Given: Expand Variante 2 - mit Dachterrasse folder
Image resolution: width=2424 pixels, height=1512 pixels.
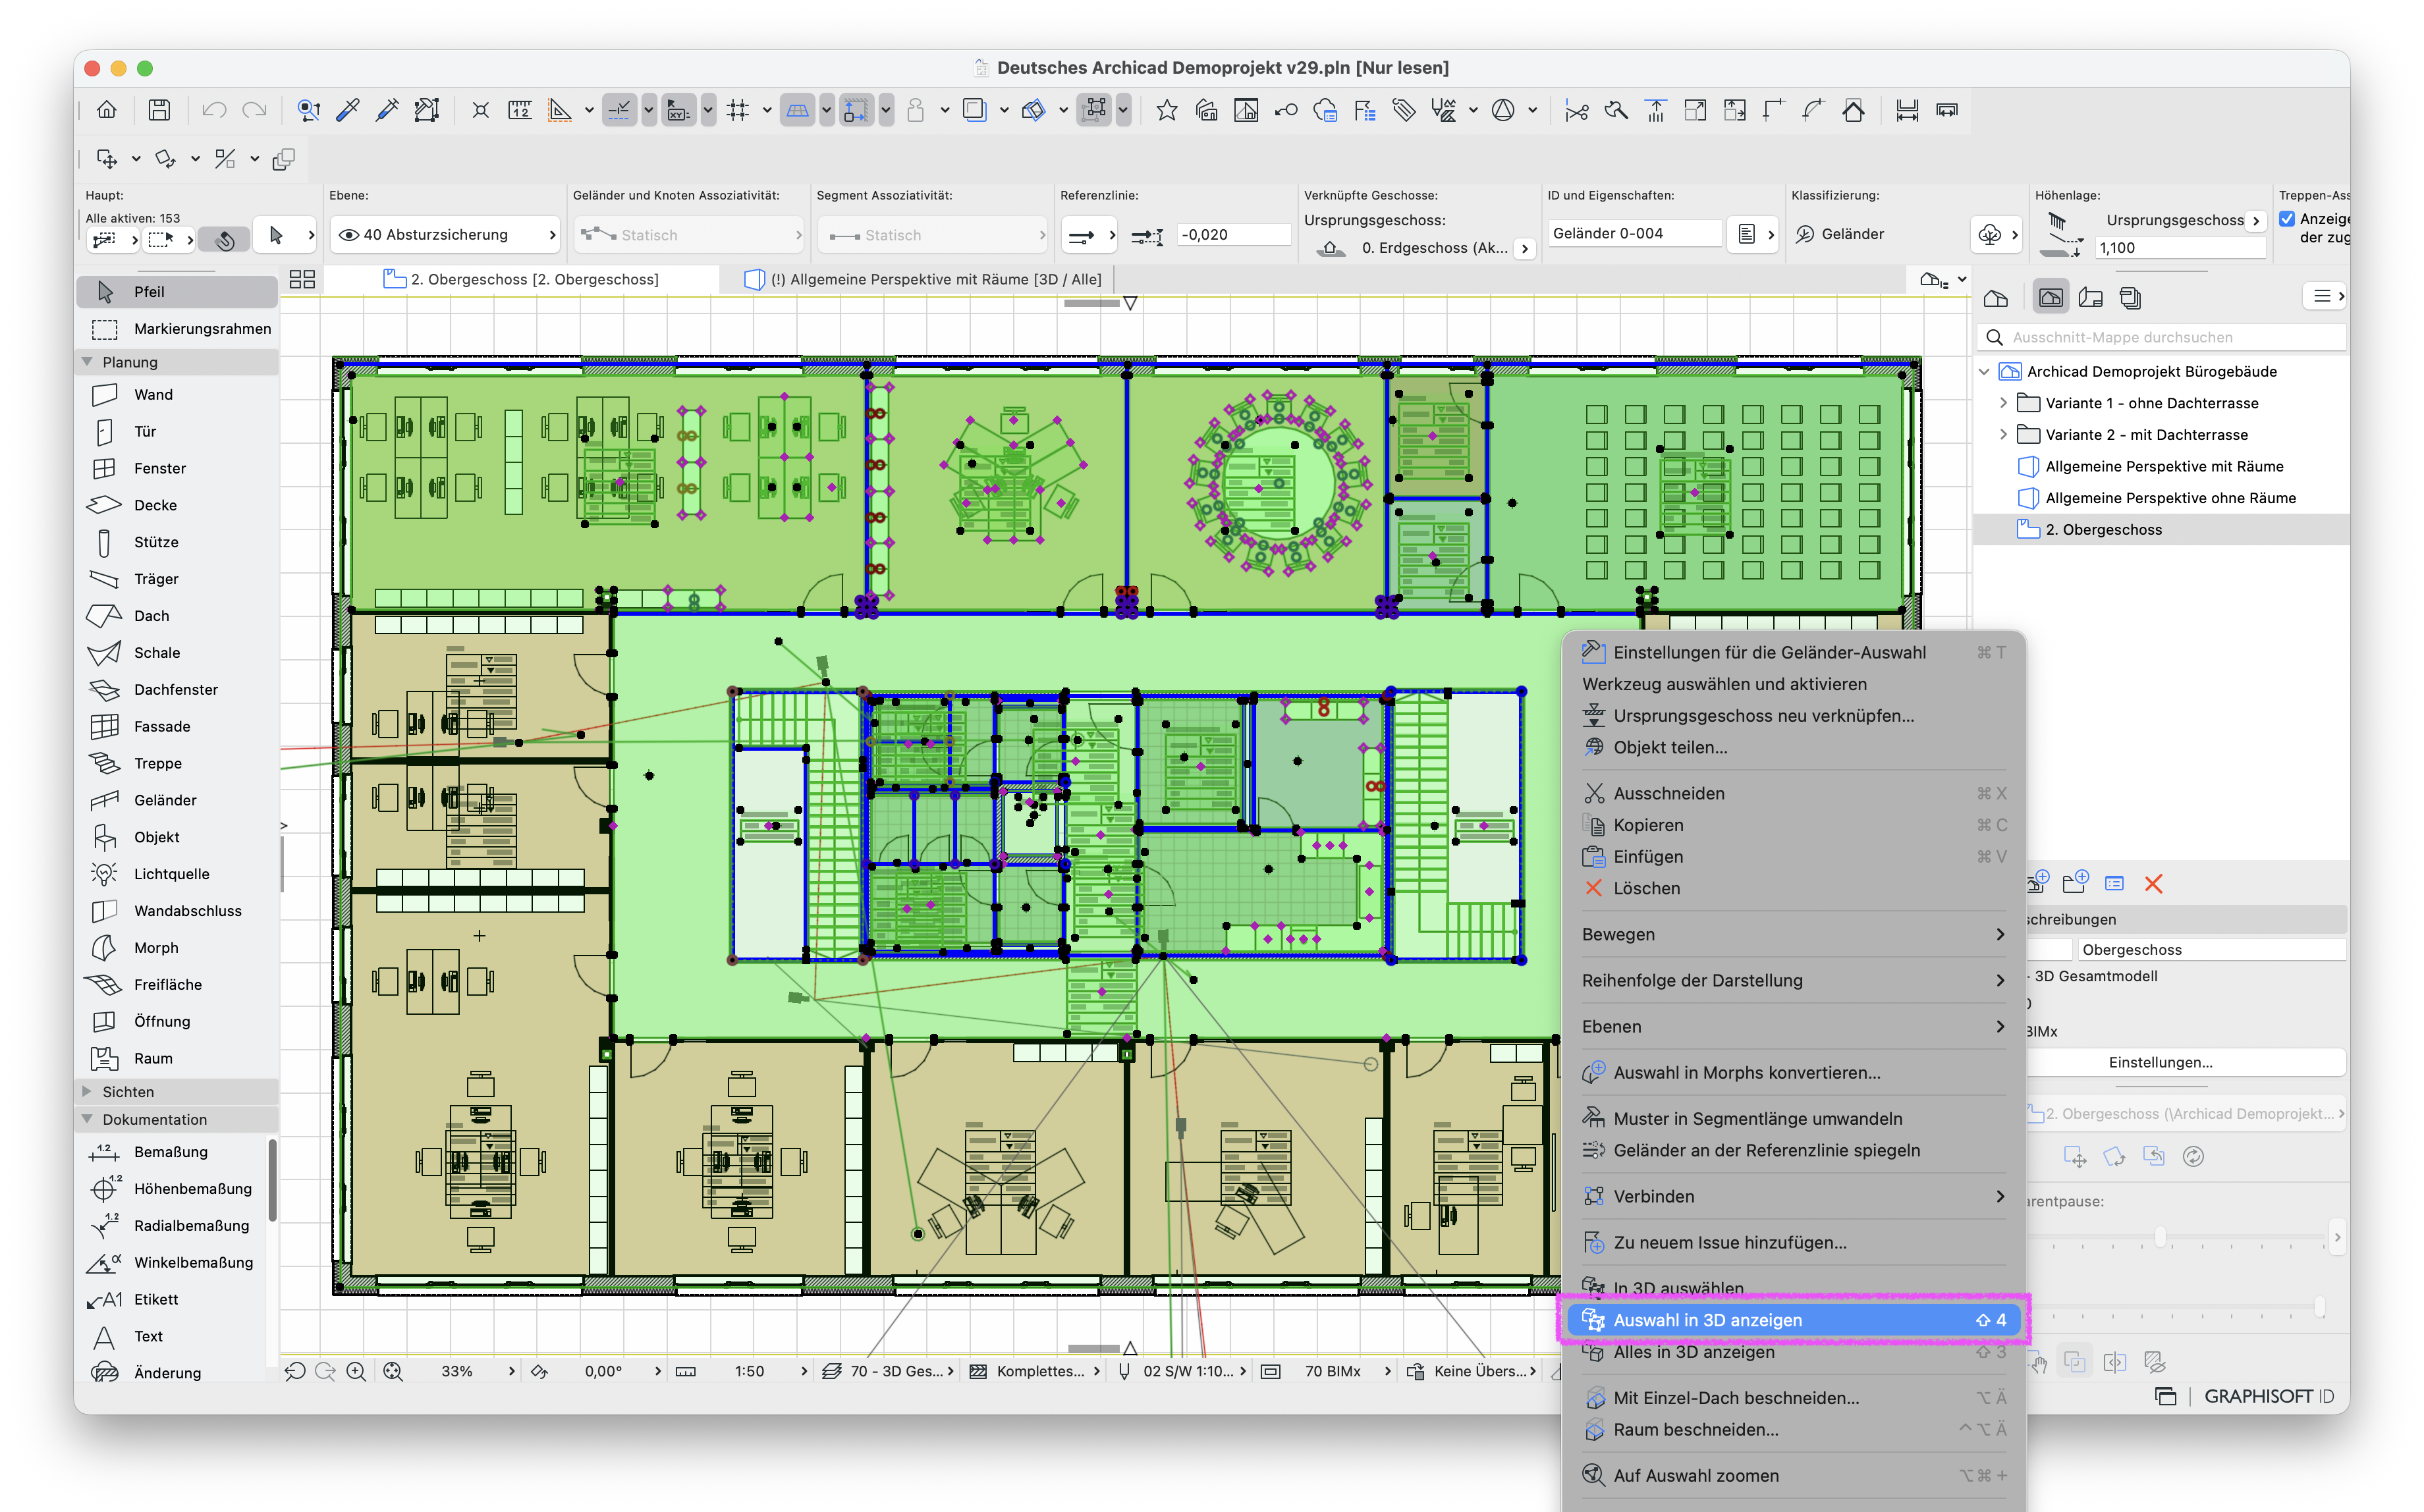Looking at the screenshot, I should click(x=2003, y=434).
